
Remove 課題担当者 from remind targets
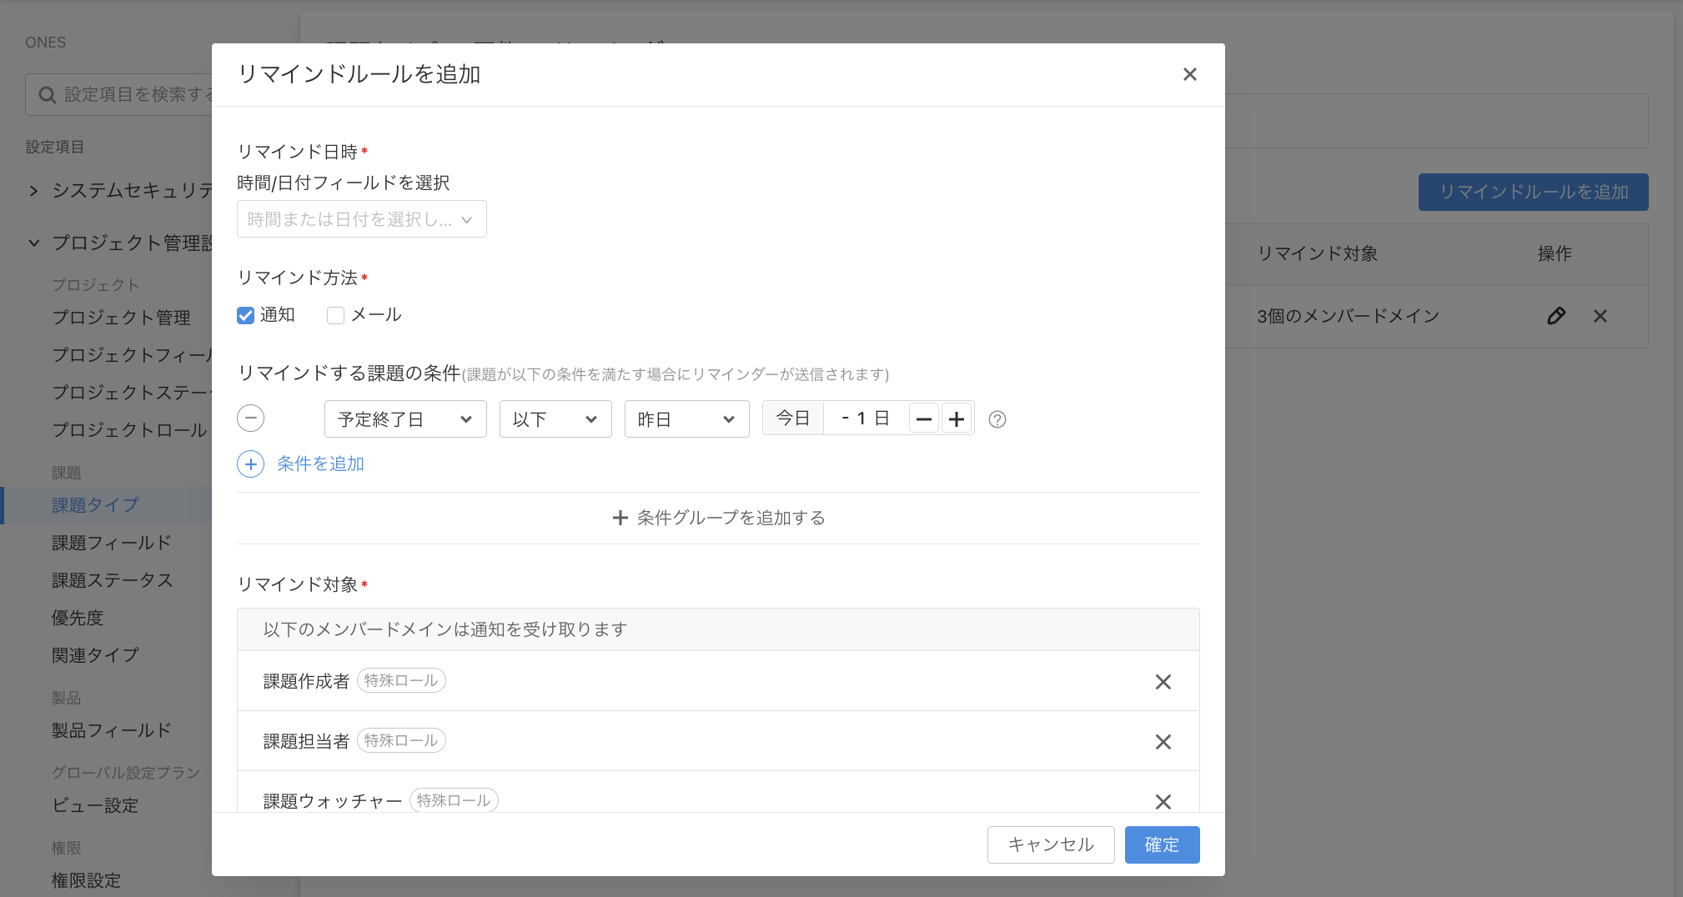coord(1163,742)
